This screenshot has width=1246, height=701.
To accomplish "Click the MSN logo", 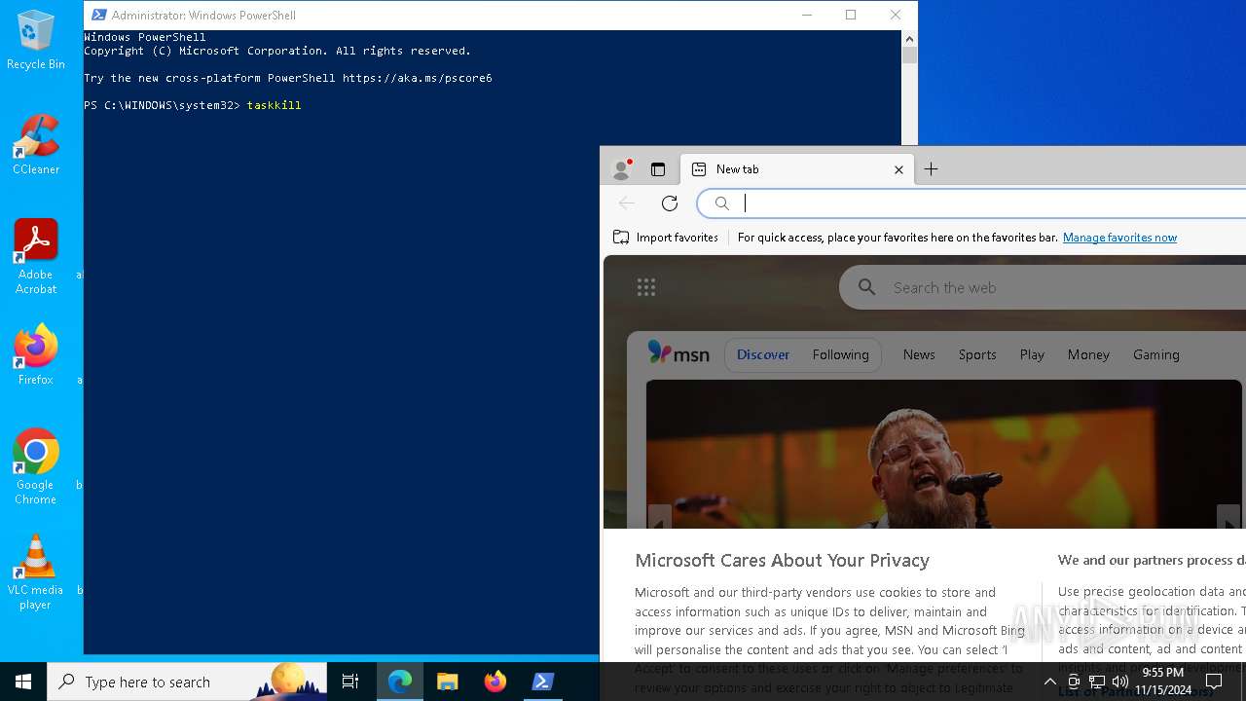I will click(678, 353).
